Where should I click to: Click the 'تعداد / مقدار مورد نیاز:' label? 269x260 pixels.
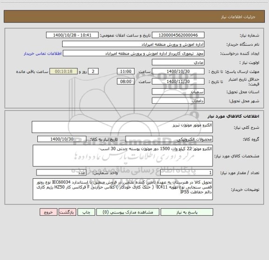[x=240, y=173]
